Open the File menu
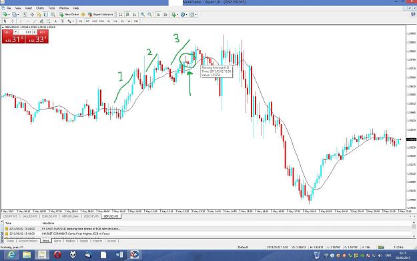Viewport: 417px width, 261px height. (9, 8)
